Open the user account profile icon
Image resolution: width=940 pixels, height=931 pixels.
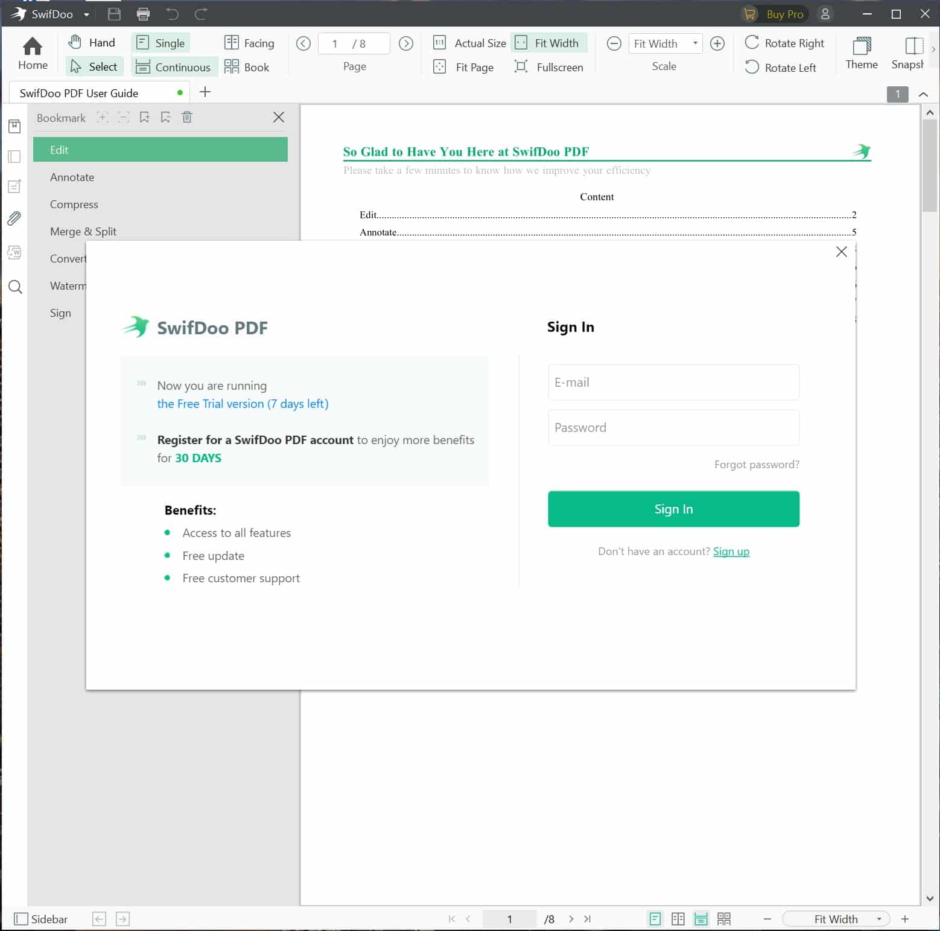pyautogui.click(x=825, y=14)
